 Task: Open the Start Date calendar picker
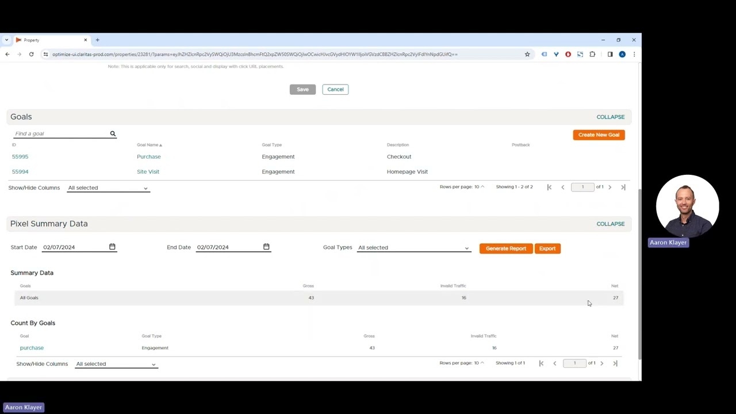(x=112, y=247)
